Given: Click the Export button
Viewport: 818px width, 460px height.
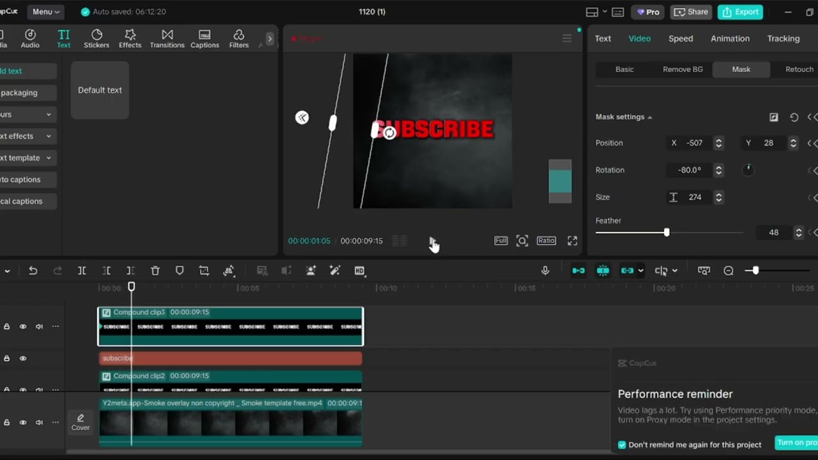Looking at the screenshot, I should (x=740, y=12).
